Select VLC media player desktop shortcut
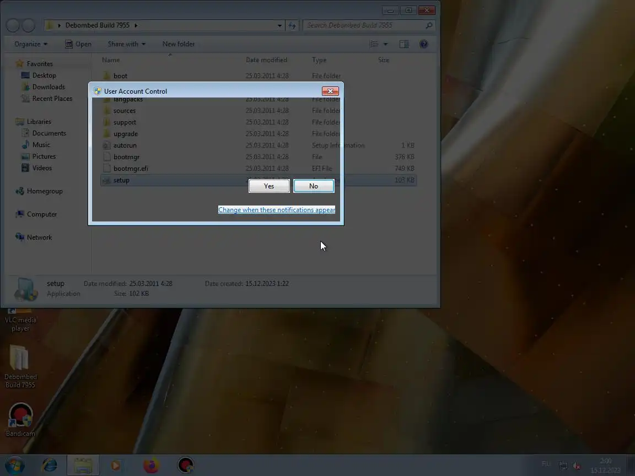This screenshot has height=476, width=635. (20, 320)
